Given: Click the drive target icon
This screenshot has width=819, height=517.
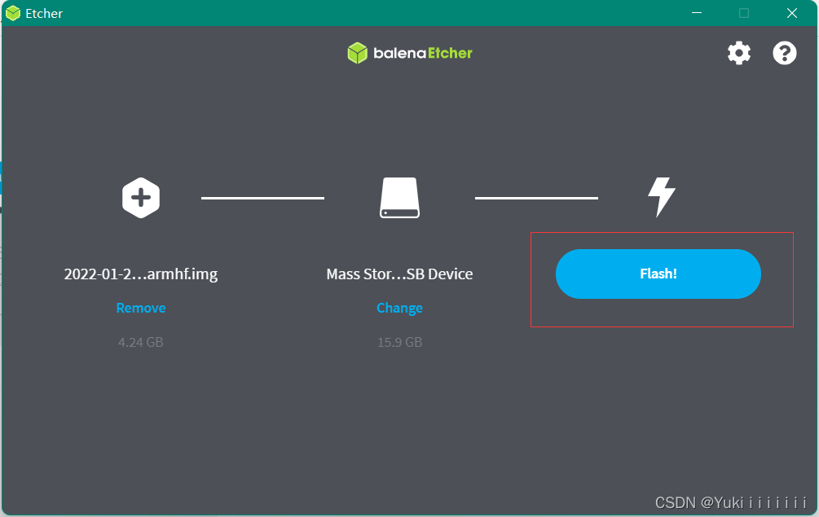Looking at the screenshot, I should point(399,198).
